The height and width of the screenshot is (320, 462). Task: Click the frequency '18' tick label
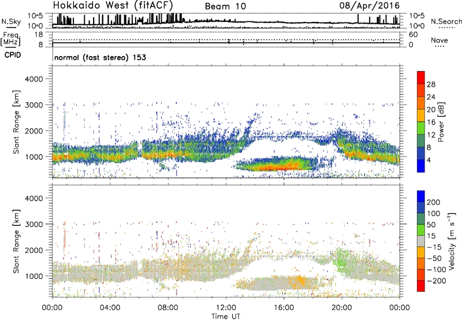39,35
